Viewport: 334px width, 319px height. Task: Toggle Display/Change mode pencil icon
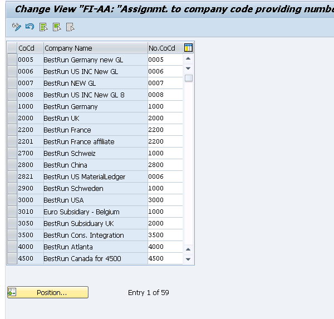point(17,27)
